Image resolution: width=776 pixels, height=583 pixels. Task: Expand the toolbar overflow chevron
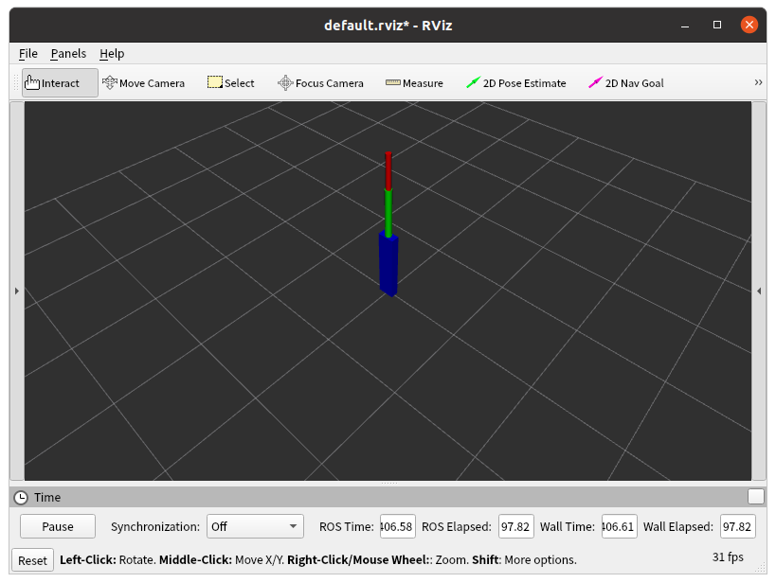click(758, 83)
